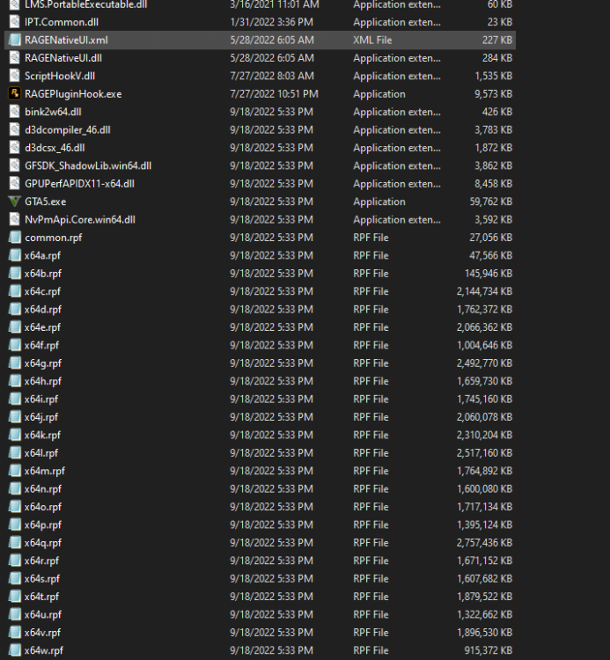Select the file name RAGEPluginHook.exe
The image size is (610, 660).
(x=73, y=94)
